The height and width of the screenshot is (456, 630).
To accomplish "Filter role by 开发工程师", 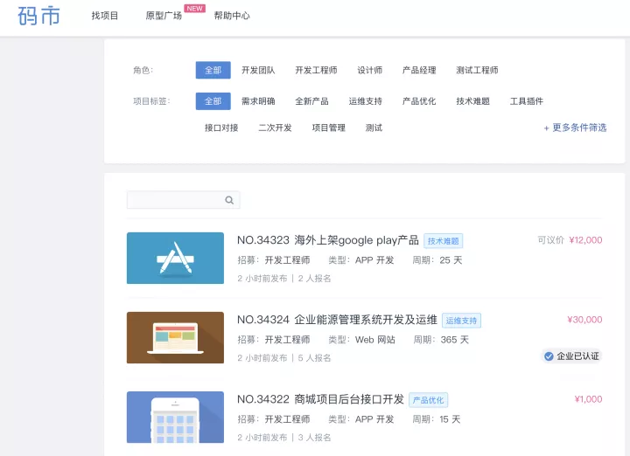I will click(316, 70).
